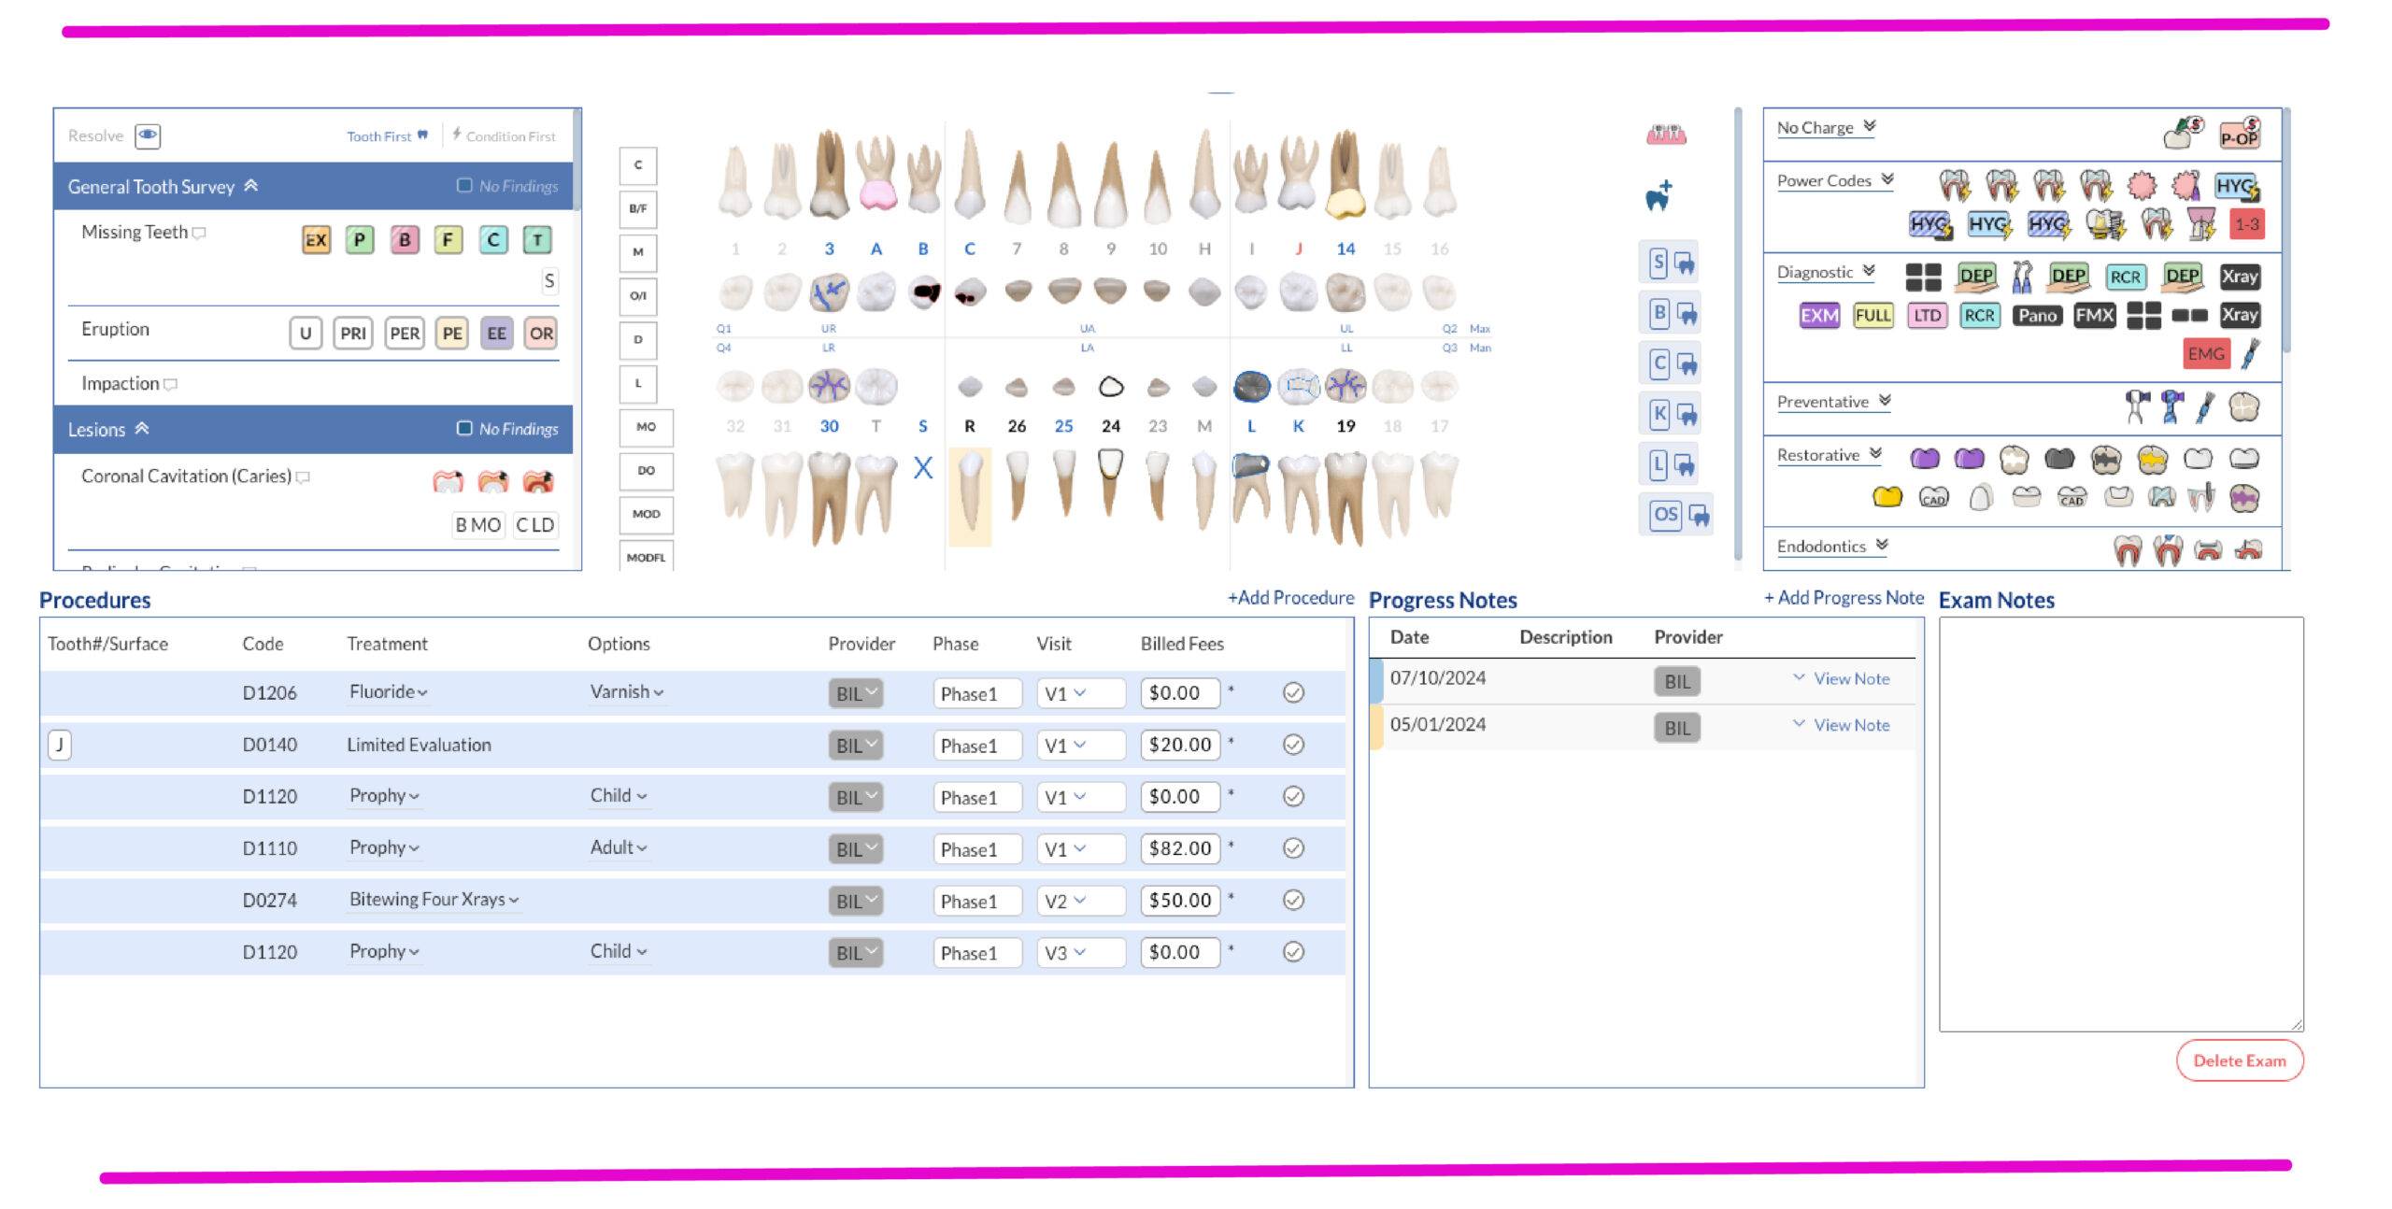This screenshot has height=1209, width=2392.
Task: Check No Findings for General Tooth Survey
Action: 464,185
